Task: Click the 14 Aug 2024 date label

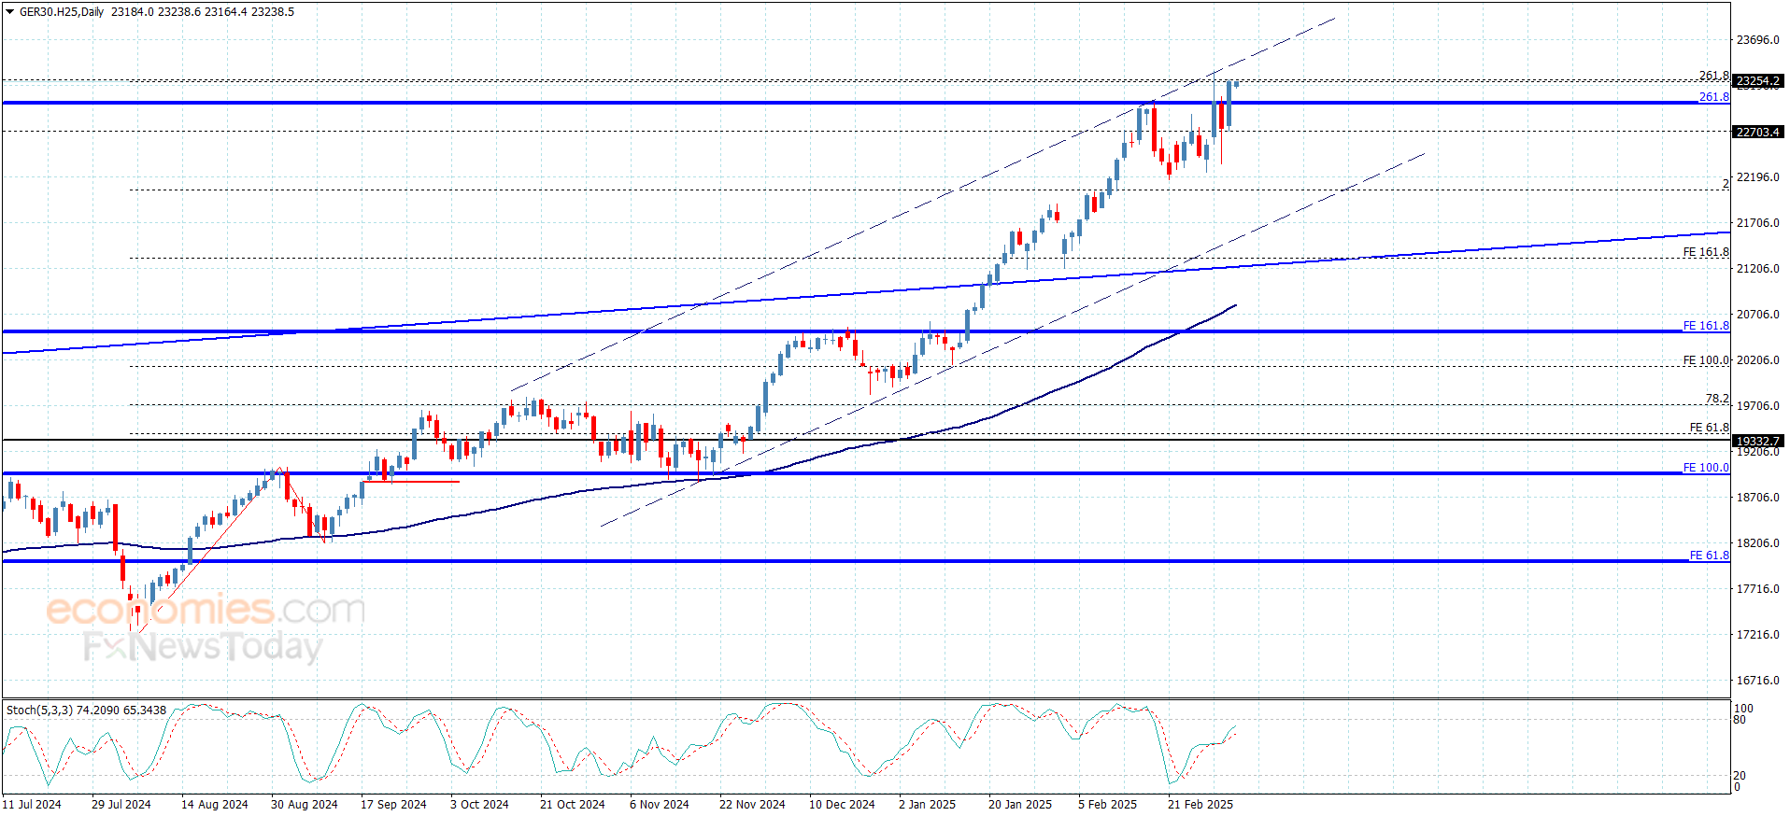Action: 215,805
